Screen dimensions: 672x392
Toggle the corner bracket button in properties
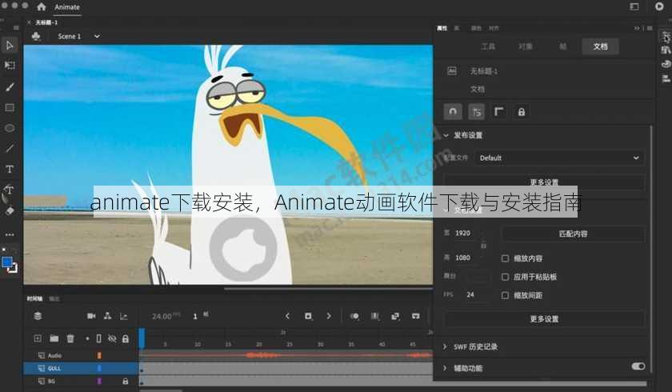click(499, 112)
